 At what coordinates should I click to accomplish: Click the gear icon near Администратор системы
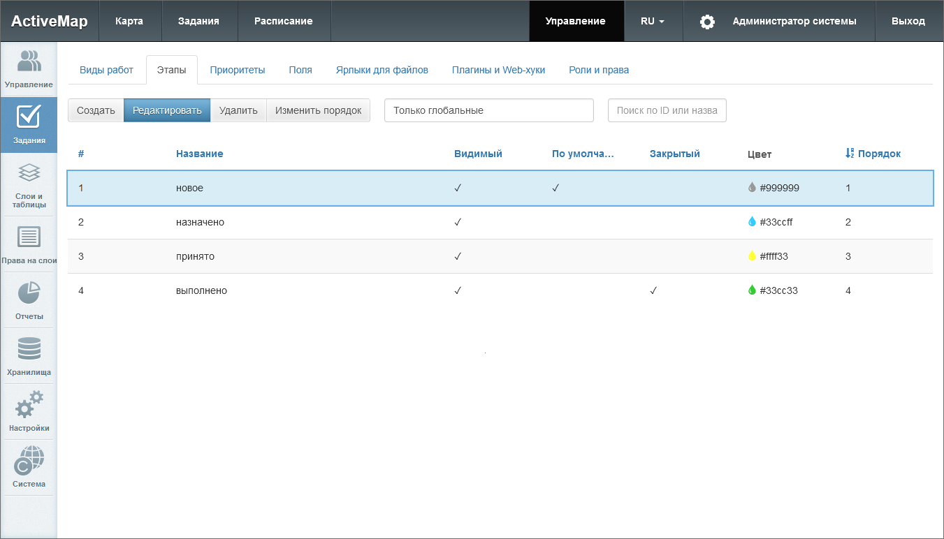[707, 22]
